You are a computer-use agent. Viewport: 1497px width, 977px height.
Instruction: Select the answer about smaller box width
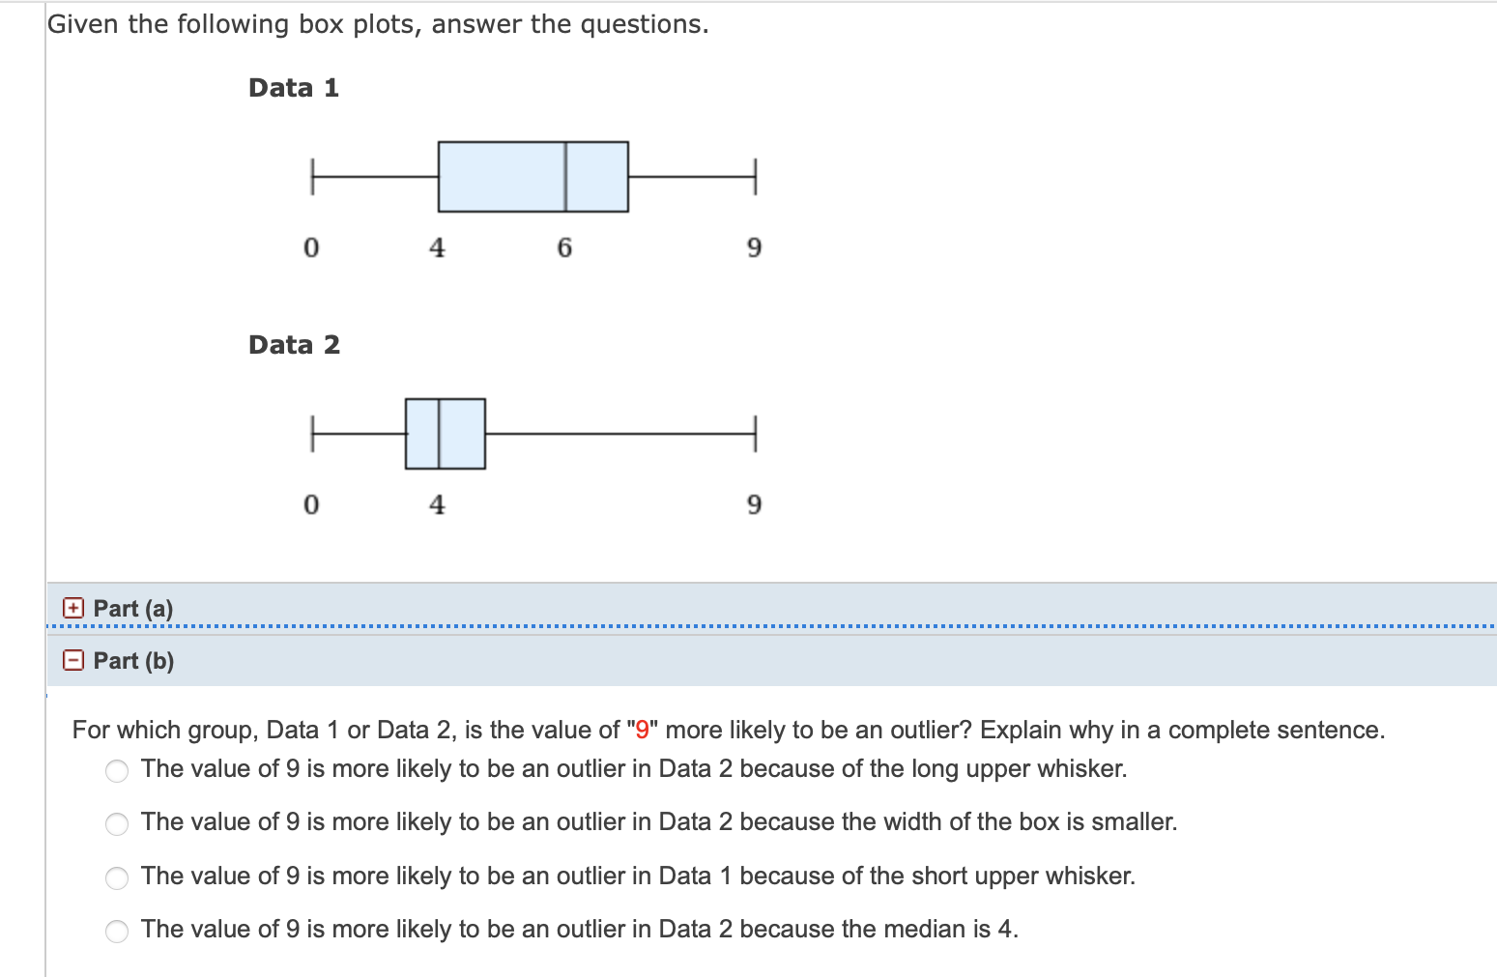pos(117,823)
